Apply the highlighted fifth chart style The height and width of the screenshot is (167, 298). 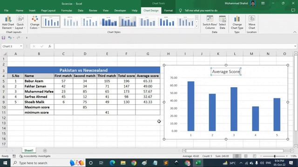(x=128, y=22)
